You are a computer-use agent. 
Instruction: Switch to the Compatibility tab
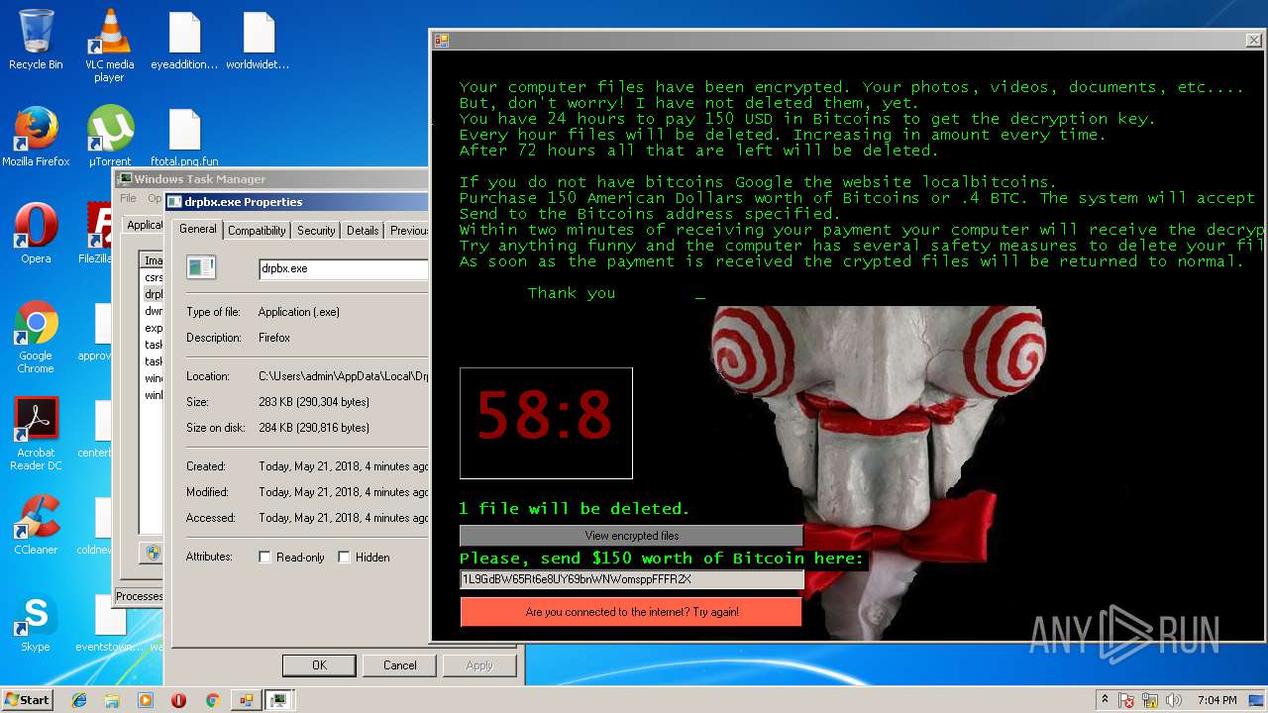[257, 231]
